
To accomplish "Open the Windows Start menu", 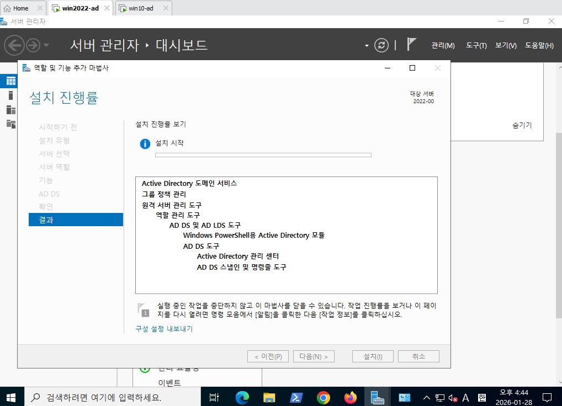I will point(11,397).
